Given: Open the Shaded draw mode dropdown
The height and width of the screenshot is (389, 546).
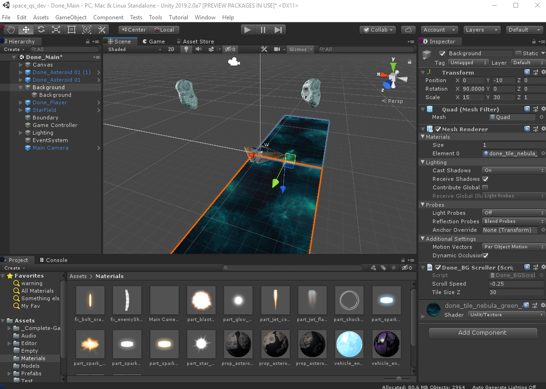Looking at the screenshot, I should 134,50.
